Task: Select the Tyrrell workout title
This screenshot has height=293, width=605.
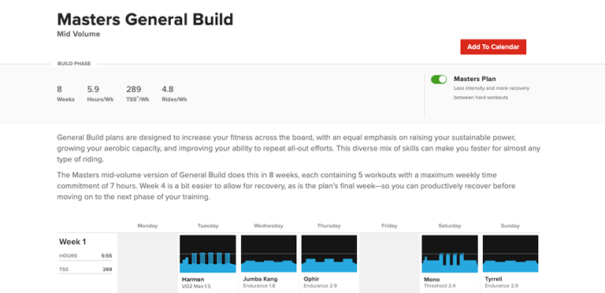Action: [493, 279]
